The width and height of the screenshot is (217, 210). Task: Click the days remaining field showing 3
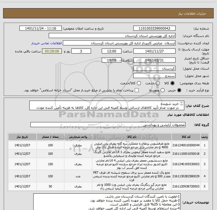81,51
